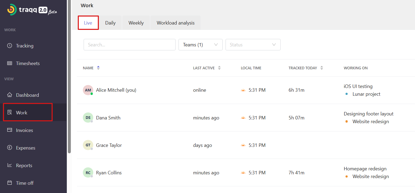Click the 7h 41m tracked time

296,172
